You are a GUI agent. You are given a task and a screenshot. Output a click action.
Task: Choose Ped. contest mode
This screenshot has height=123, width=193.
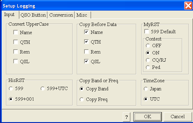[148, 67]
